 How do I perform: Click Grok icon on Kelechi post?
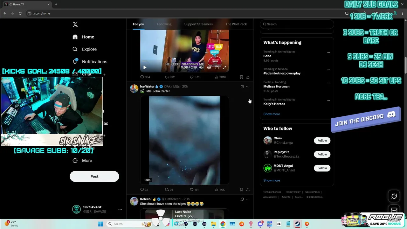pos(242,199)
